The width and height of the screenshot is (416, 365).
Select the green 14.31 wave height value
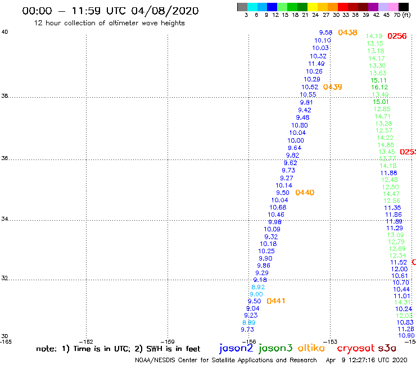point(403,302)
